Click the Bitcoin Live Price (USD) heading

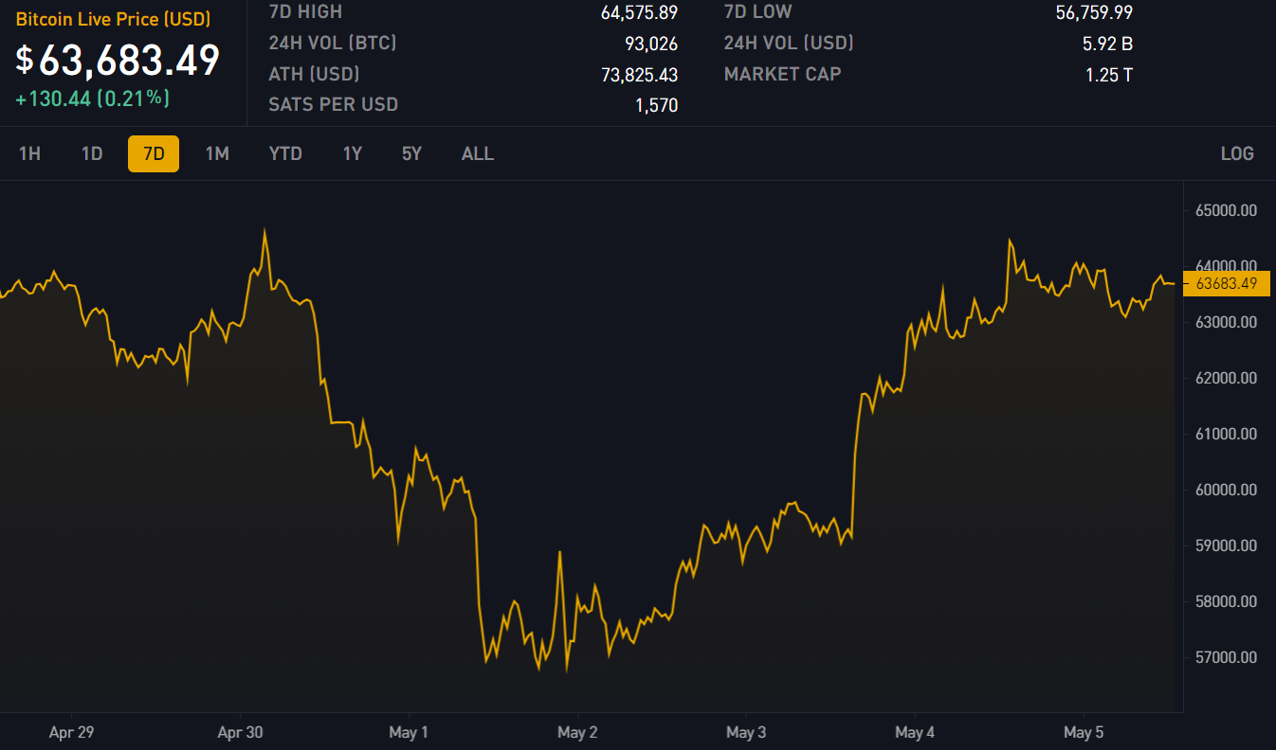tap(113, 19)
